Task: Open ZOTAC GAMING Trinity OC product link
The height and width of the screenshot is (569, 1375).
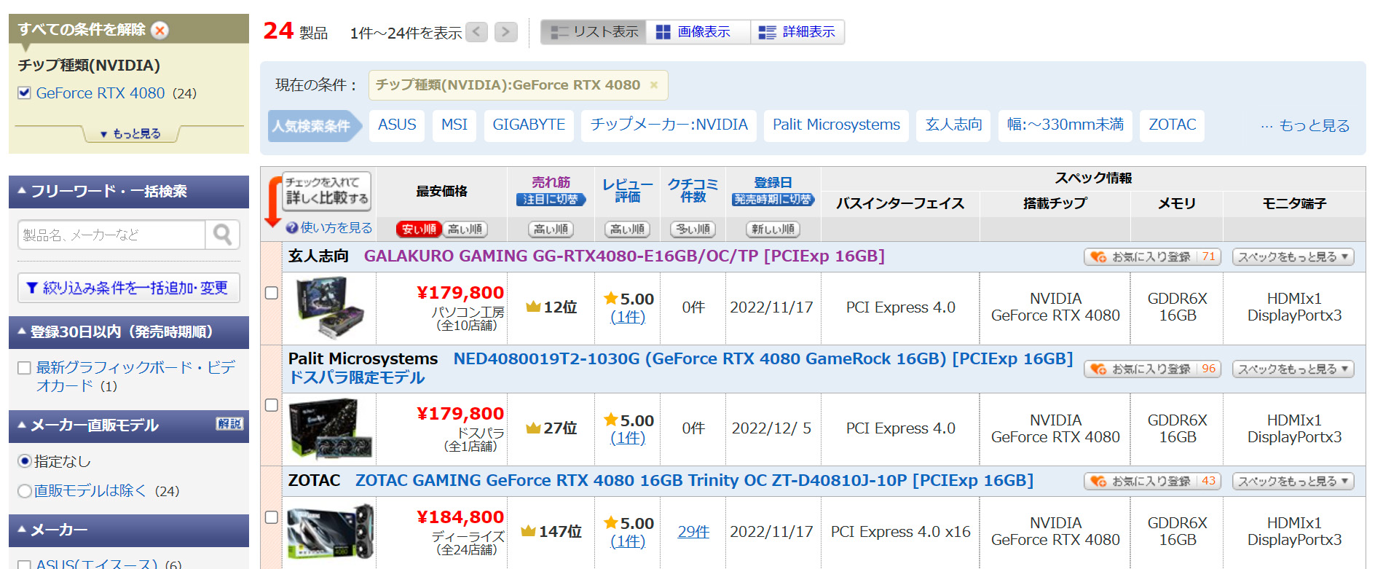Action: [x=694, y=481]
